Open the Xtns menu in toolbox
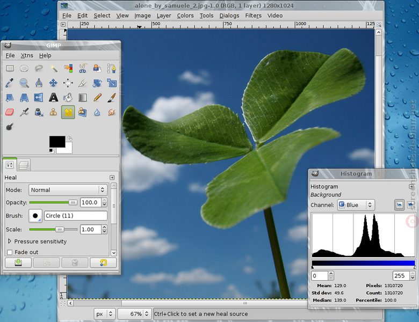The image size is (419, 322). pos(27,55)
